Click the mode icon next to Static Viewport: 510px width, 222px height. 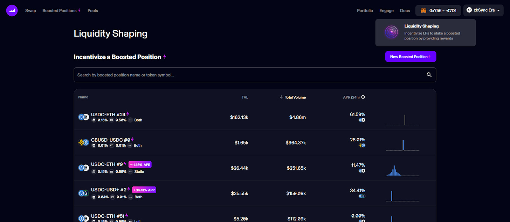[130, 172]
